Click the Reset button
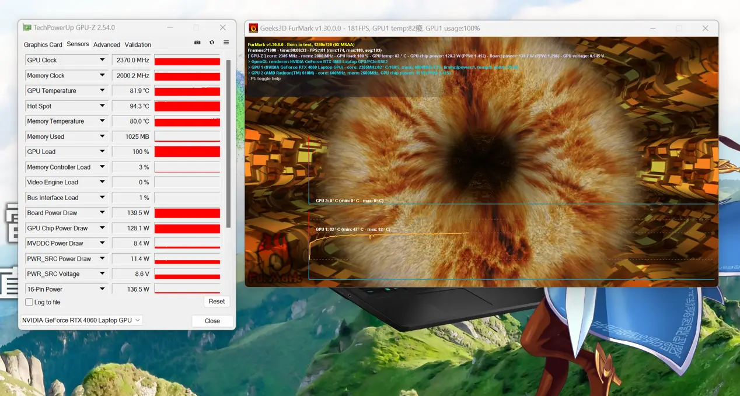 217,302
